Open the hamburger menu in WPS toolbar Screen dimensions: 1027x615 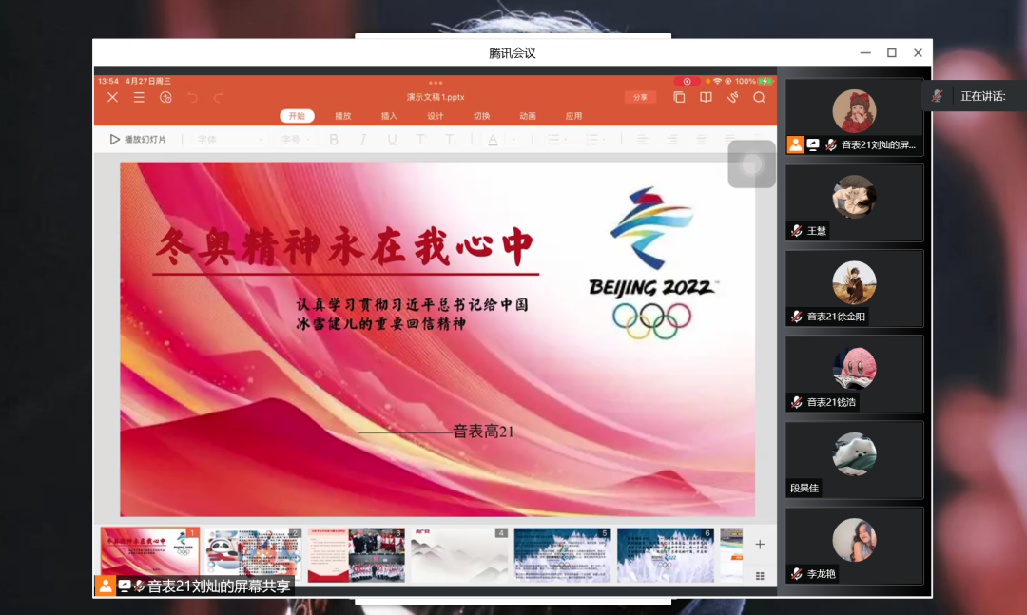[139, 97]
